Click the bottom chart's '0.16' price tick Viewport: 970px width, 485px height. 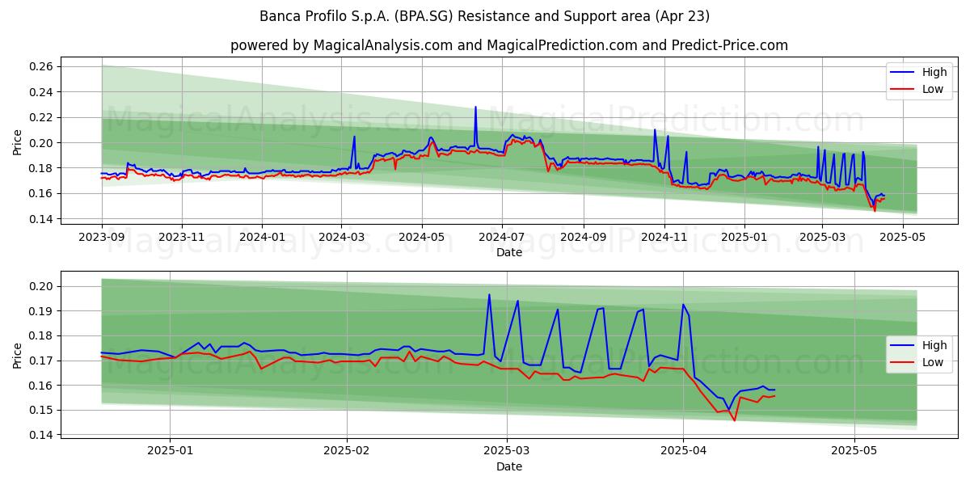(x=41, y=386)
